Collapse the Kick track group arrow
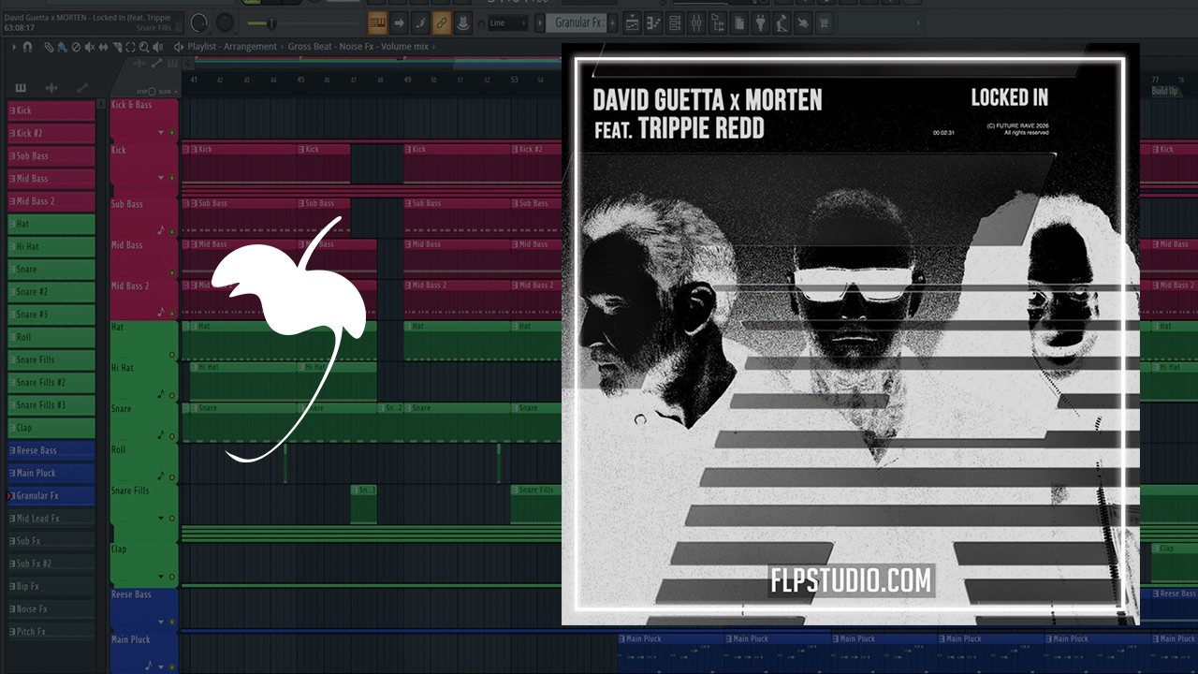 click(161, 178)
